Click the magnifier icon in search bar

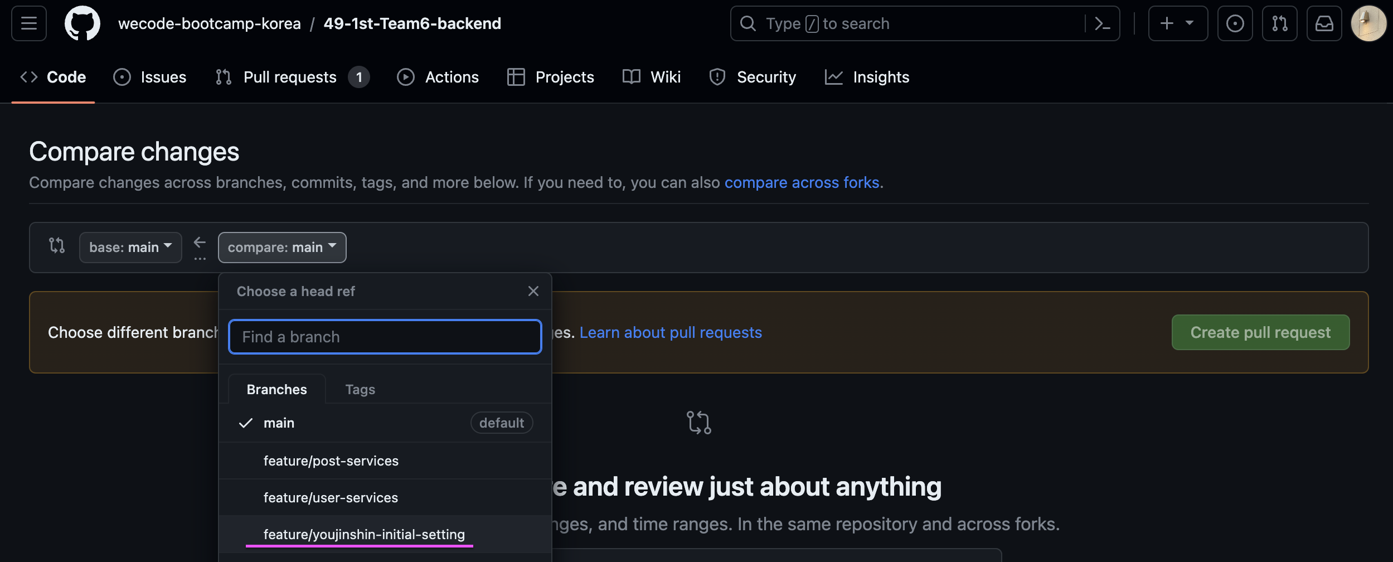[x=748, y=23]
